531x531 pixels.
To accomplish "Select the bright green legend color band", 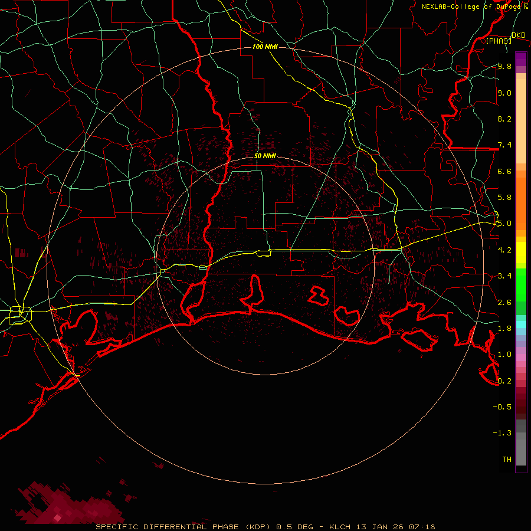I will tap(521, 285).
